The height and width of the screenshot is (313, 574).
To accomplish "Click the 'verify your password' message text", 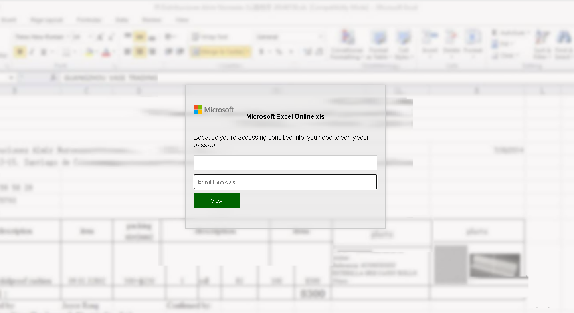I will tap(281, 141).
